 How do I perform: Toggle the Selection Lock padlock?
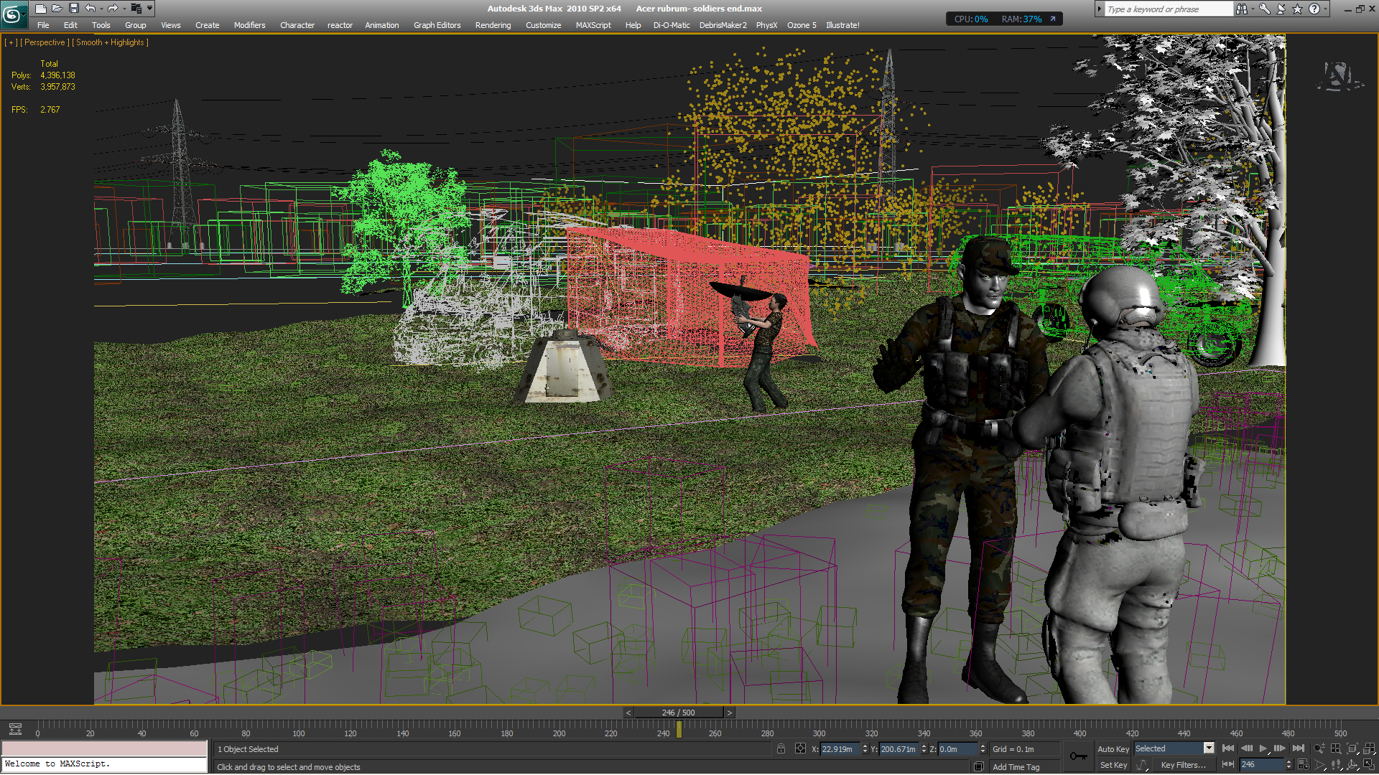pyautogui.click(x=781, y=748)
